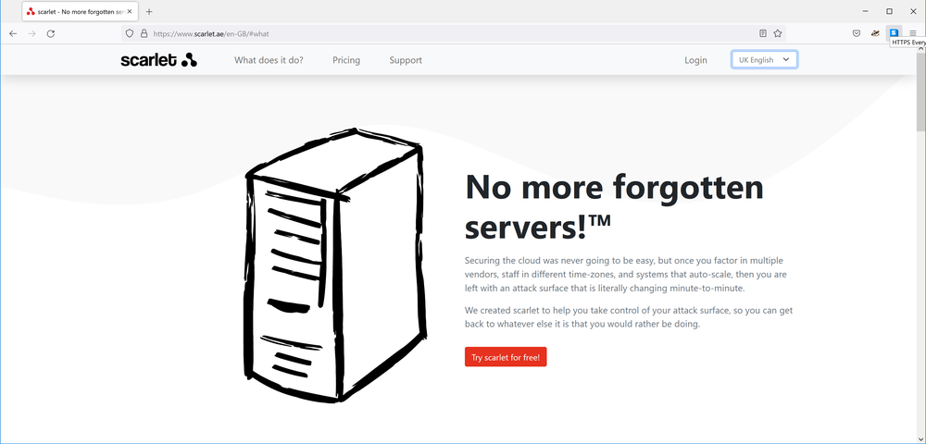The width and height of the screenshot is (926, 444).
Task: Bookmark this page with the star icon
Action: (x=778, y=33)
